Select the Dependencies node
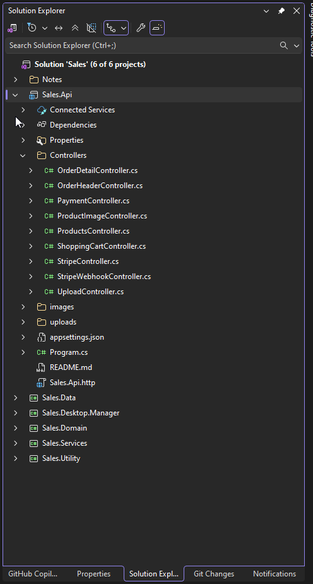 tap(73, 125)
